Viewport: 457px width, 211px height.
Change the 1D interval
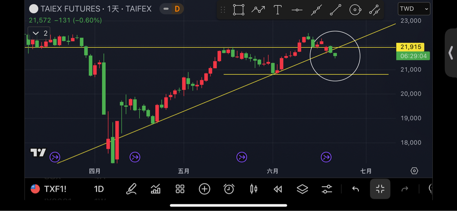(x=99, y=189)
